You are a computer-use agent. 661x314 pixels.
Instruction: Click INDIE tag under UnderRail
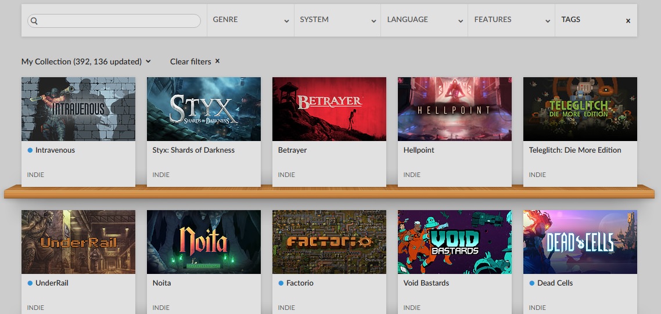[x=35, y=308]
